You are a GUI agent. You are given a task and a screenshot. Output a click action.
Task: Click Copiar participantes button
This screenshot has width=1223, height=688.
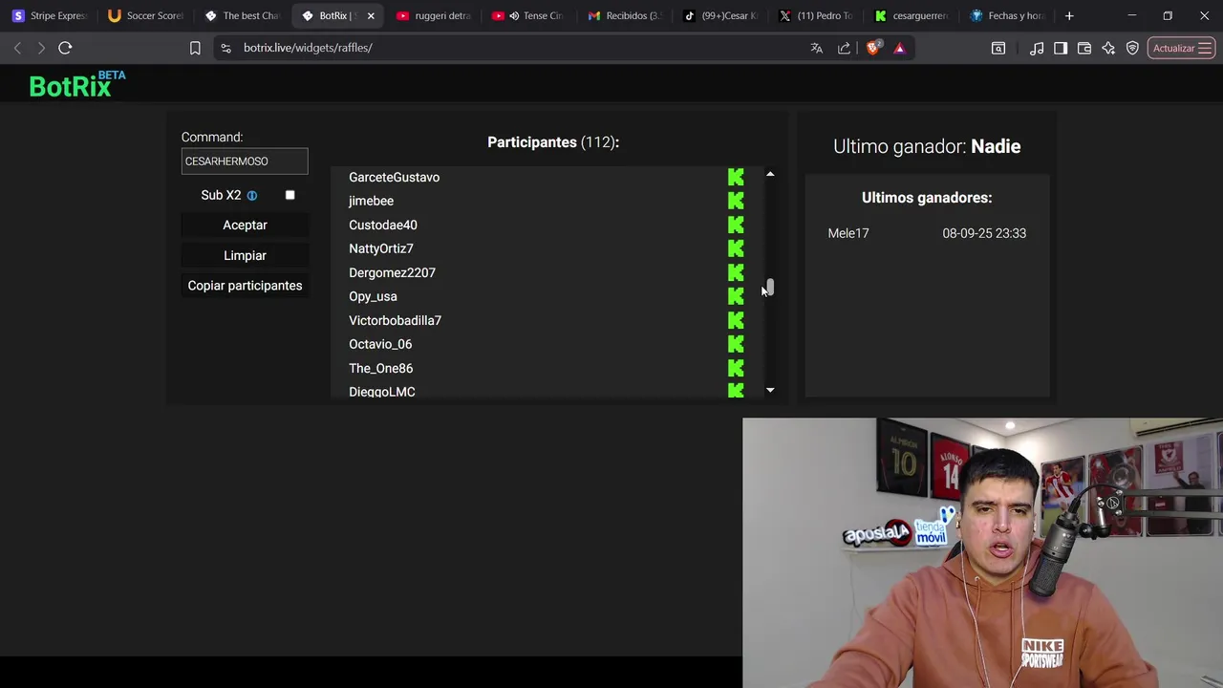245,286
